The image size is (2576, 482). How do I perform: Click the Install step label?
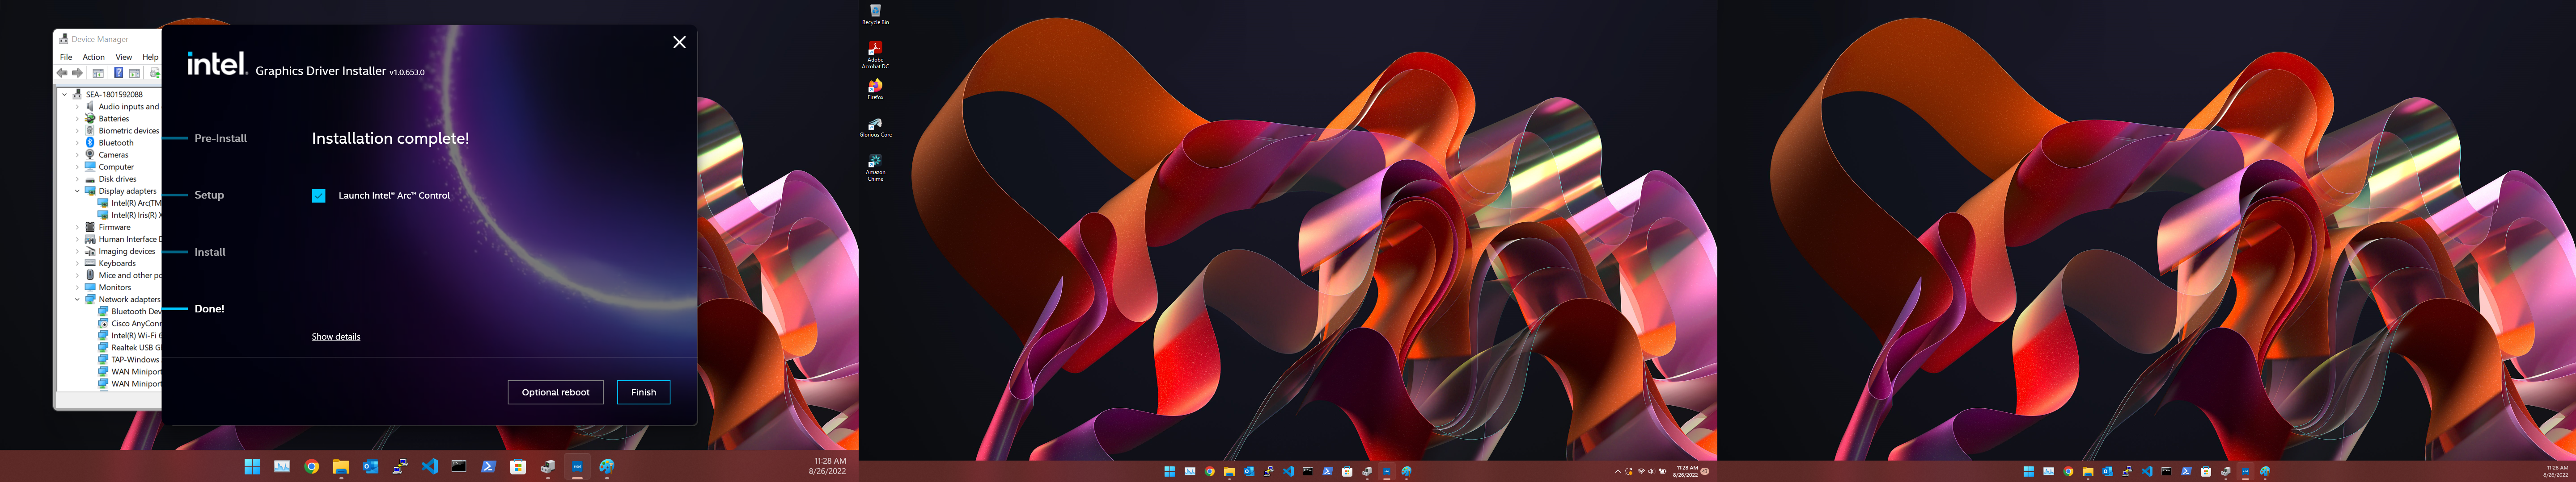[x=210, y=253]
